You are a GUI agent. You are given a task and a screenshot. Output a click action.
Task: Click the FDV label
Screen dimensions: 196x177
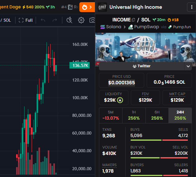coord(145,94)
